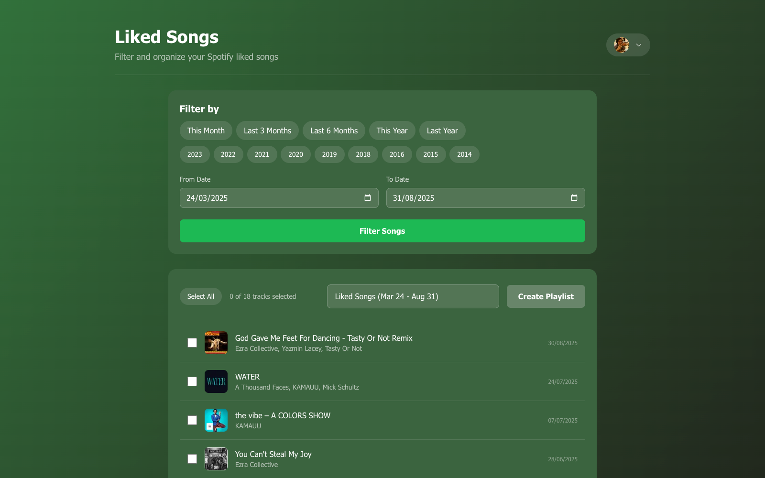The image size is (765, 478).
Task: Click the user profile avatar
Action: coord(622,45)
